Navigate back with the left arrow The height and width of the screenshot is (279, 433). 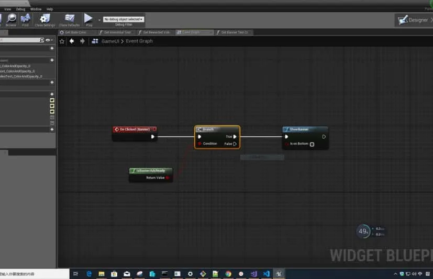pyautogui.click(x=72, y=41)
